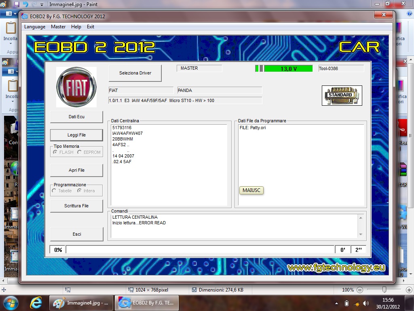
Task: Click the FIAT brand logo image
Action: 76,87
